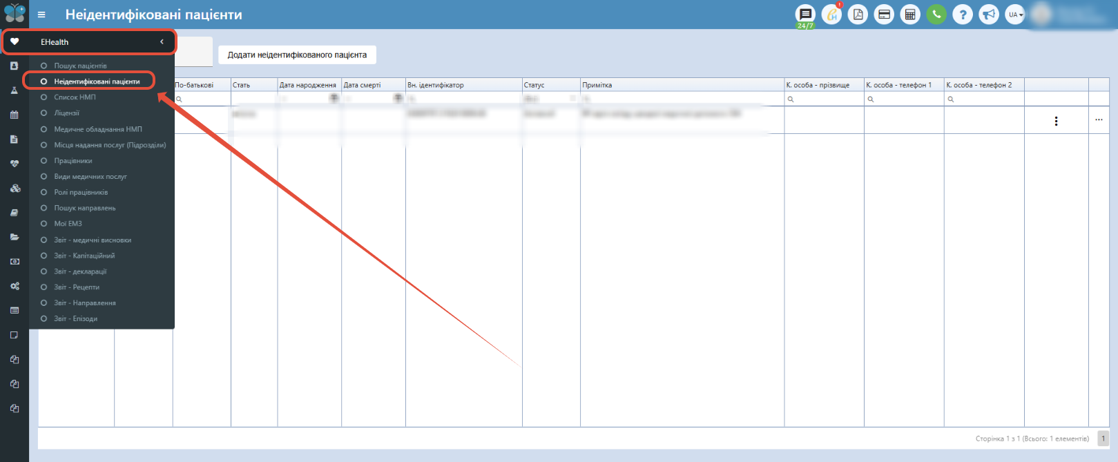
Task: Select Неідентифіковані пацієнти menu item
Action: pyautogui.click(x=97, y=81)
